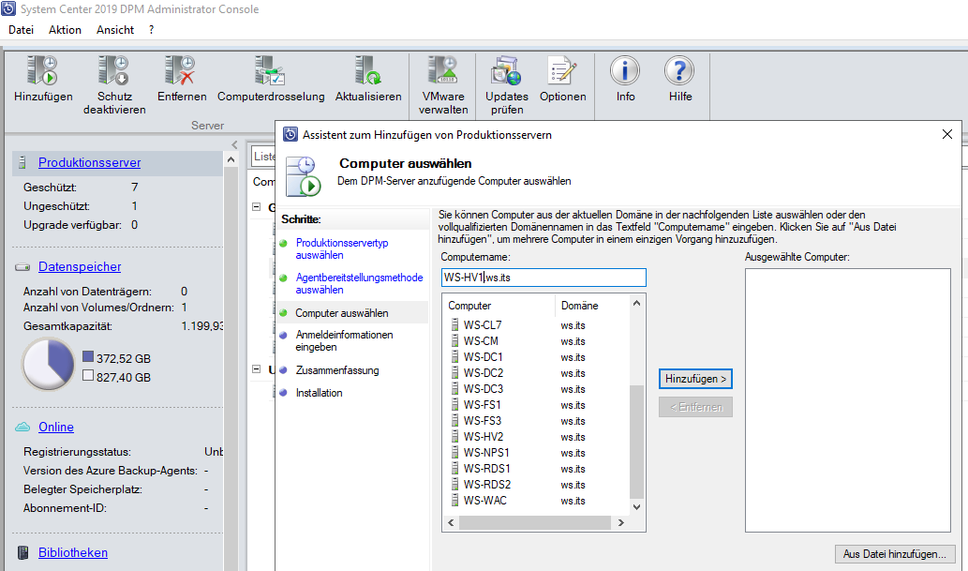
Task: Click inside the Computername text field
Action: pyautogui.click(x=544, y=278)
